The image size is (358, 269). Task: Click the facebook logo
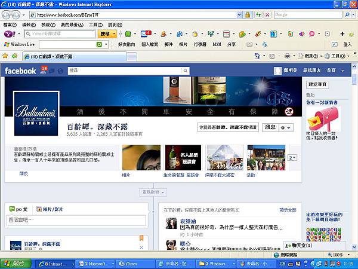pos(20,71)
